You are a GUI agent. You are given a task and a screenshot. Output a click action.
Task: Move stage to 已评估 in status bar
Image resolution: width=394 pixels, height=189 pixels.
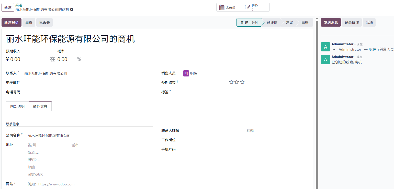coord(272,23)
